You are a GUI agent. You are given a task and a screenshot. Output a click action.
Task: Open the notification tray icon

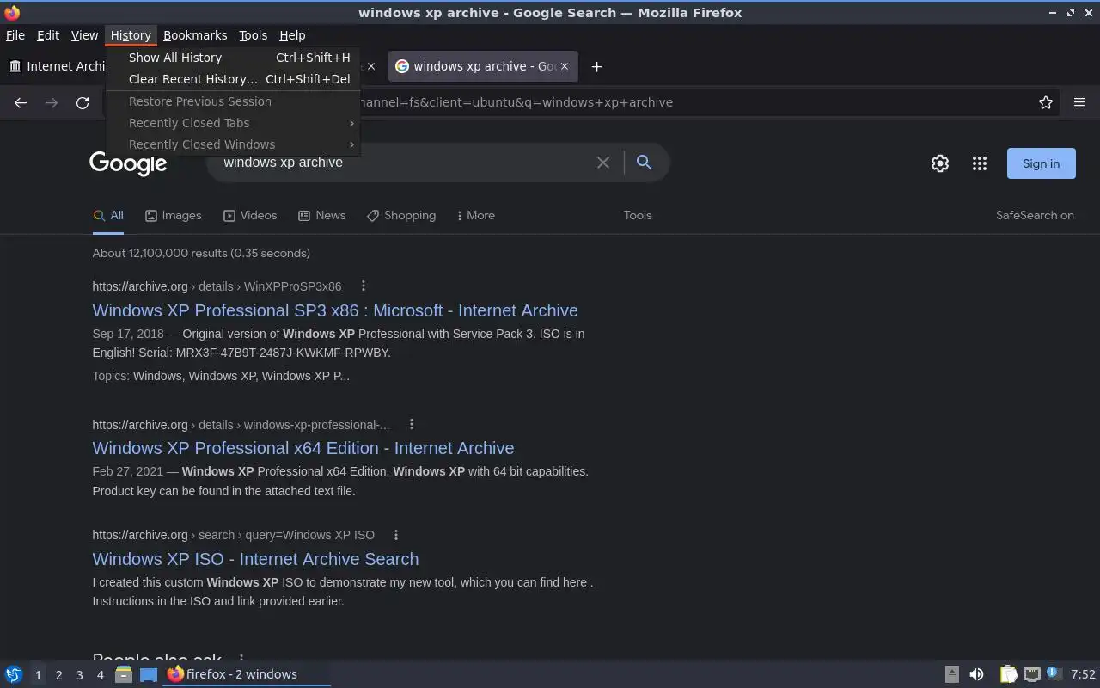pos(1053,673)
